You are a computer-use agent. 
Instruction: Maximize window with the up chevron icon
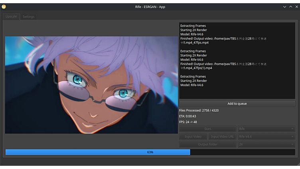coord(291,7)
